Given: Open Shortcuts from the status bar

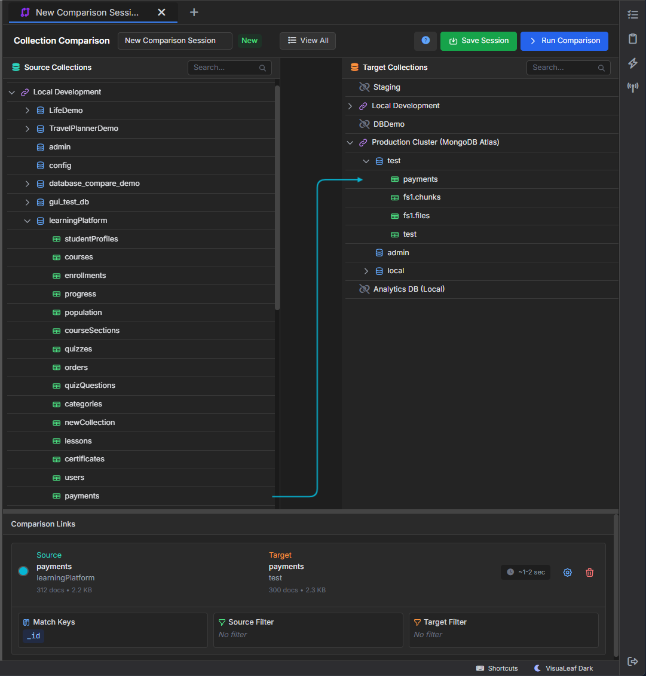Looking at the screenshot, I should tap(497, 668).
